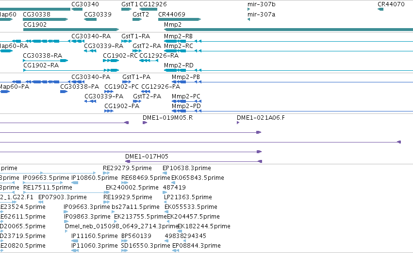Select EST IP09863.3prime label

(x=87, y=217)
